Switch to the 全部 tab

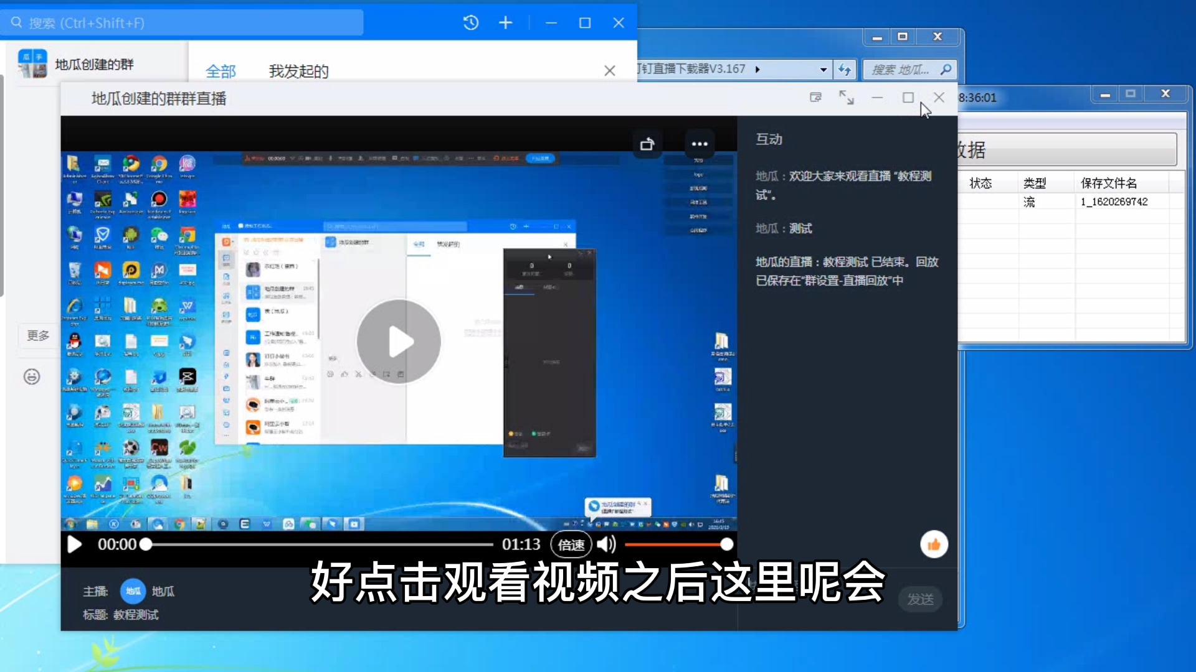point(221,72)
